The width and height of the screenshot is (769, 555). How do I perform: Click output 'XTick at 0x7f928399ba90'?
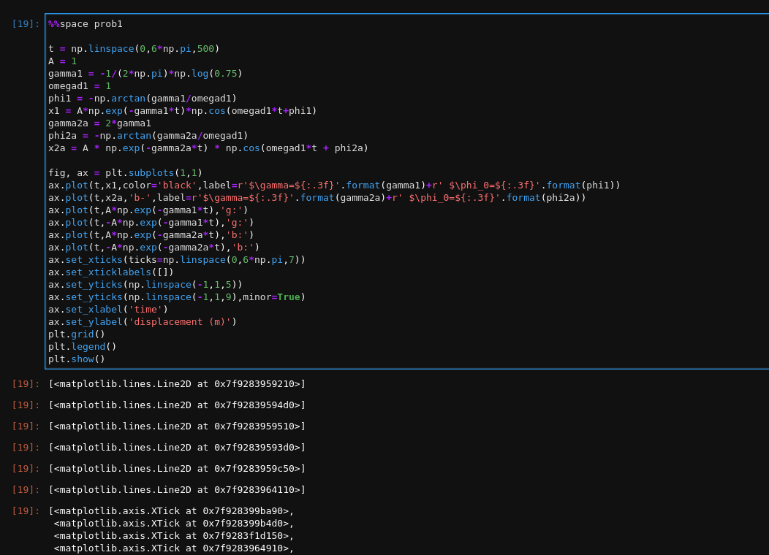tap(171, 511)
